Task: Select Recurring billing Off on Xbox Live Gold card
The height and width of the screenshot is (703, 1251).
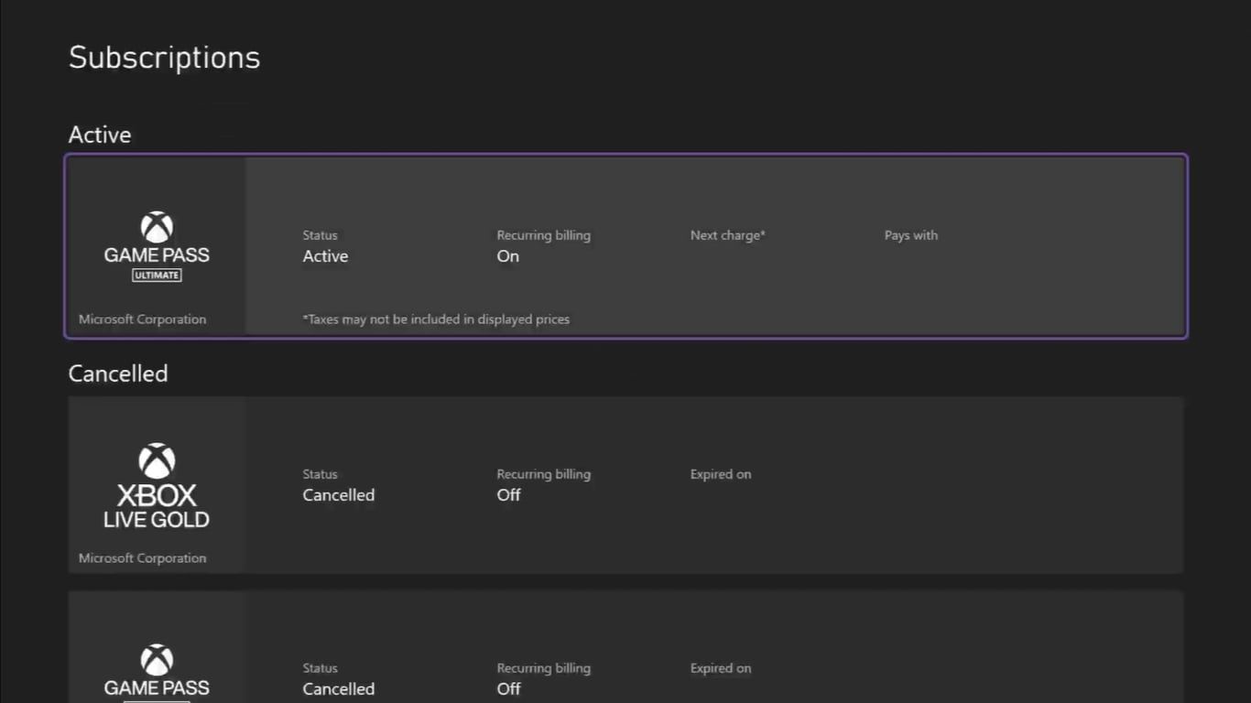Action: pyautogui.click(x=509, y=495)
